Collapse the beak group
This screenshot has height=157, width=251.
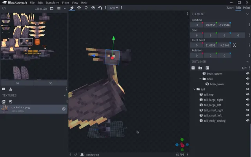(x=200, y=79)
